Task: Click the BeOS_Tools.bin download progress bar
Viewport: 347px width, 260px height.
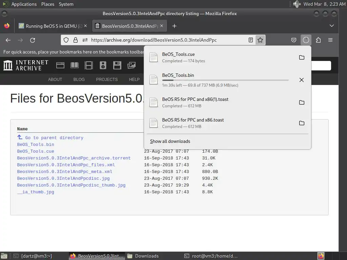Action: pyautogui.click(x=225, y=80)
